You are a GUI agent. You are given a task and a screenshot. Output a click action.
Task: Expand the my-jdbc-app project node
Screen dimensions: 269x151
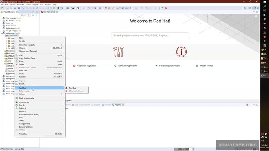pos(2,31)
